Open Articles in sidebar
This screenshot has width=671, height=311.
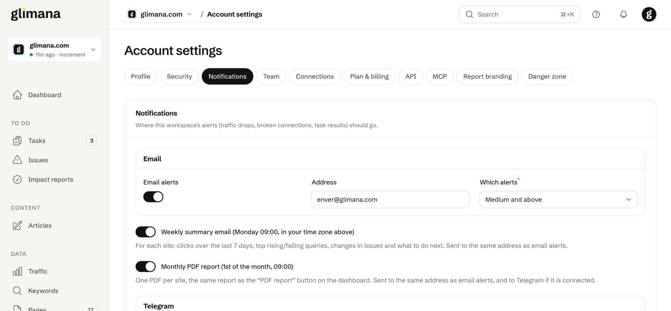[54, 226]
